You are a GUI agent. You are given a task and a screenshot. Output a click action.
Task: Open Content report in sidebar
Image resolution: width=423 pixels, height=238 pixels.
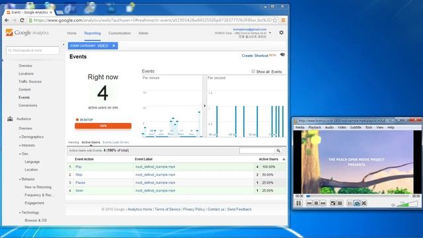pyautogui.click(x=24, y=90)
